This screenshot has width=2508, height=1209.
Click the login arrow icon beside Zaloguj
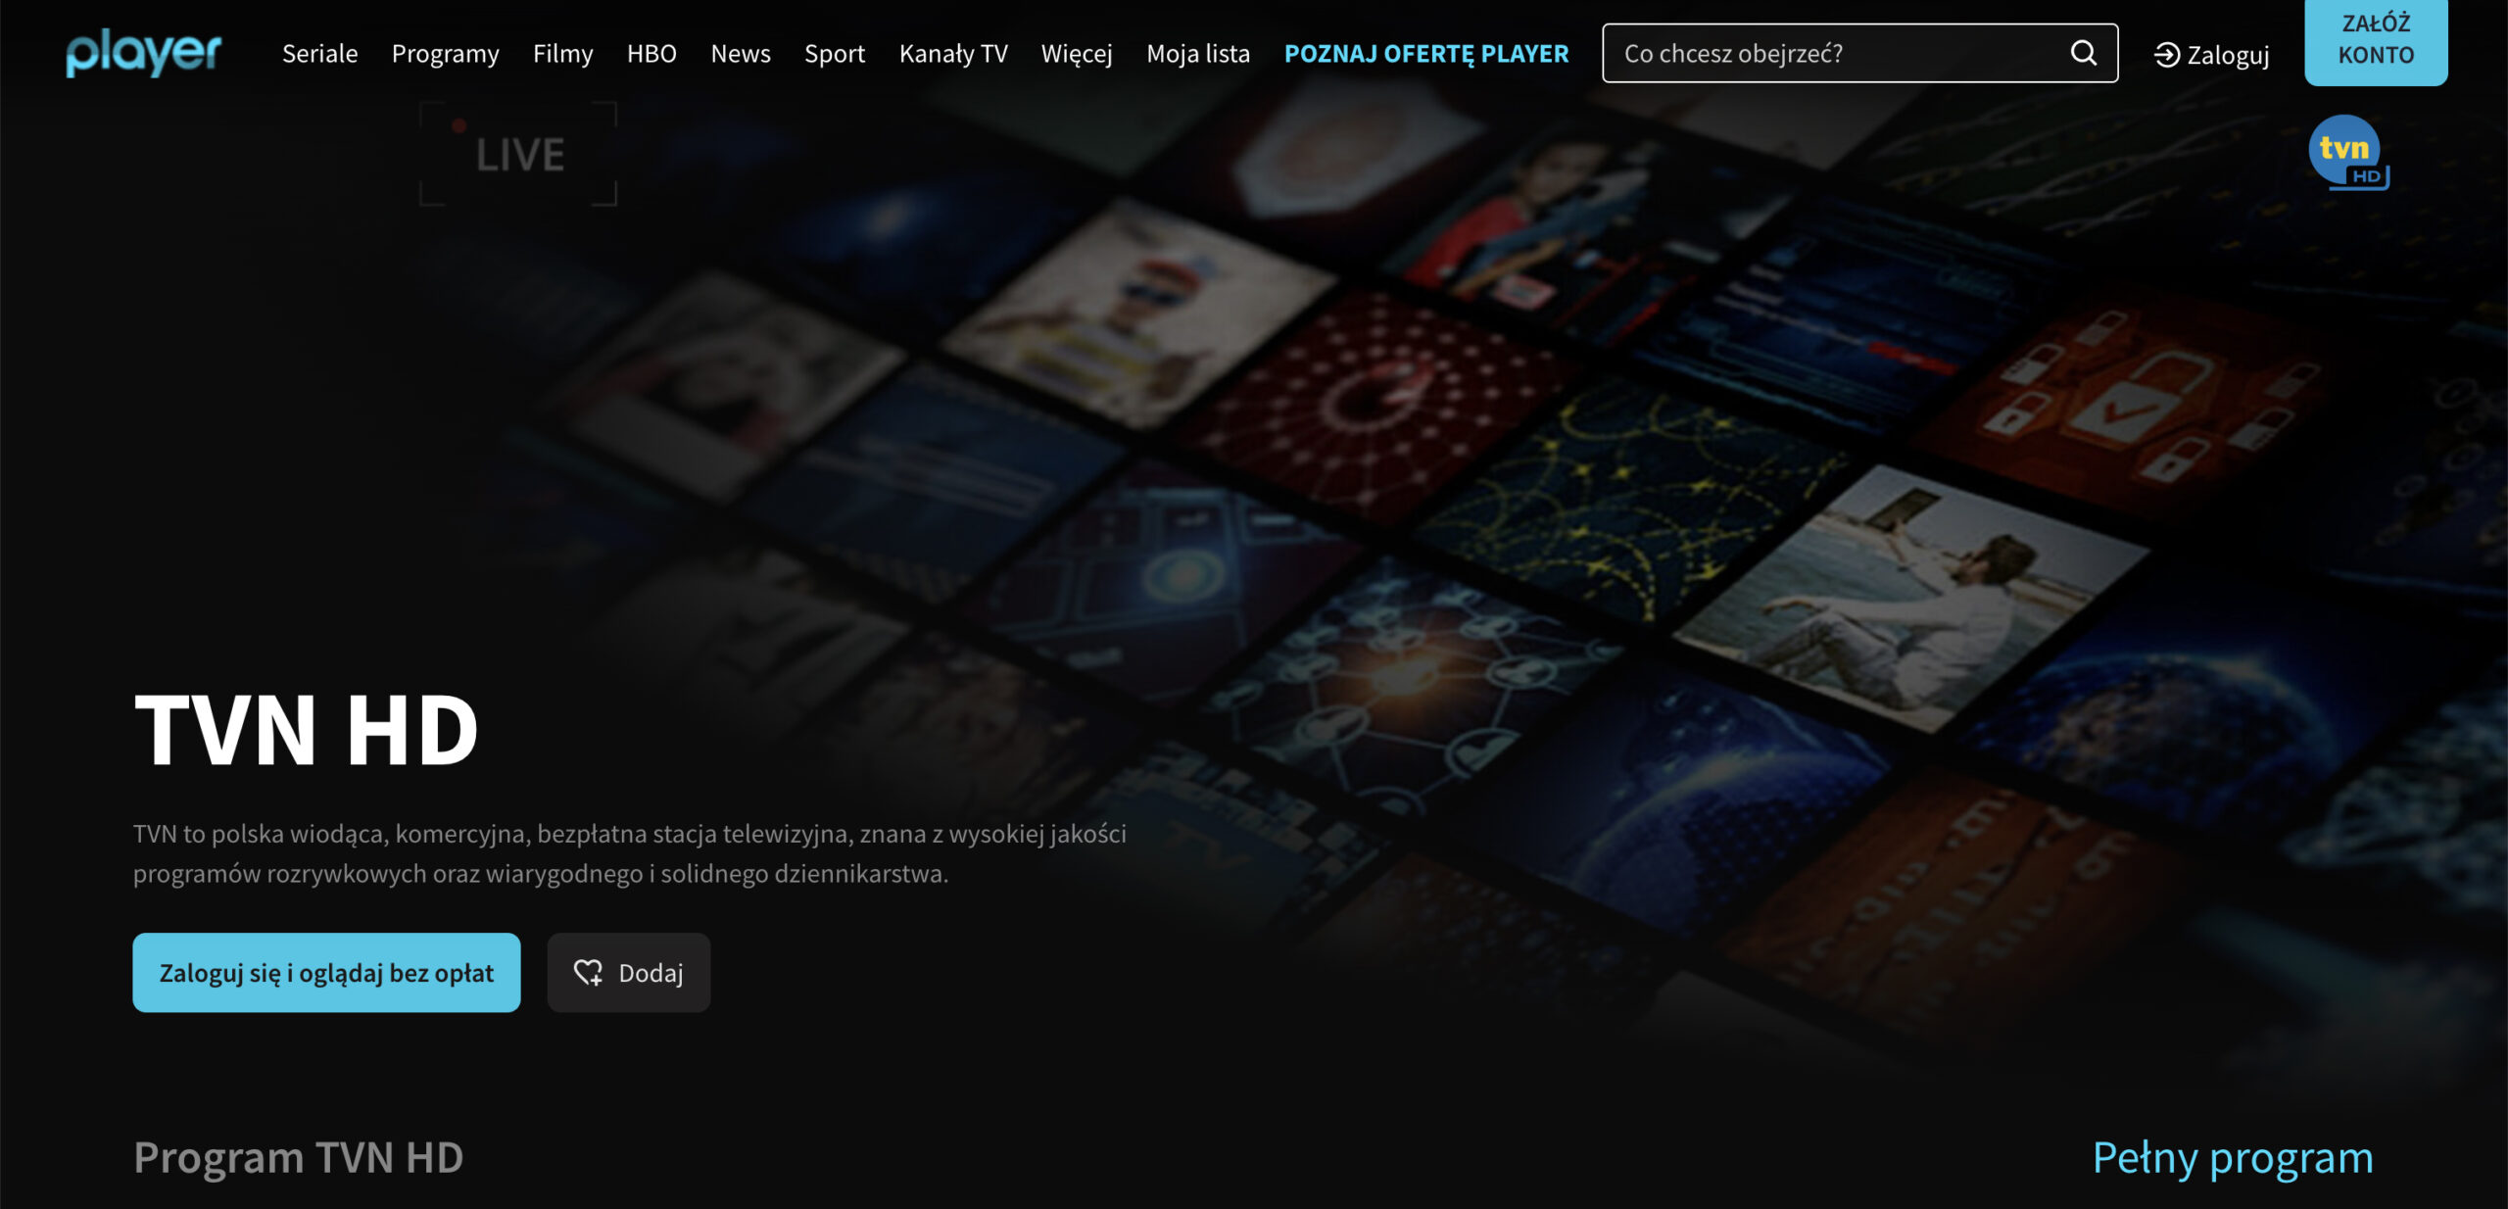[2166, 55]
